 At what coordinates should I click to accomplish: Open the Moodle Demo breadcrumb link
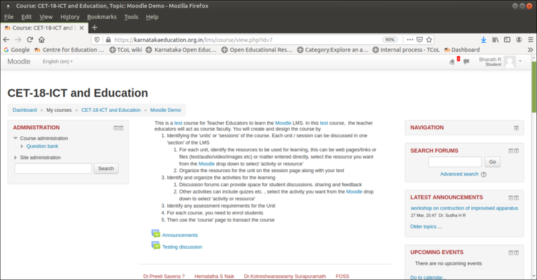point(165,110)
